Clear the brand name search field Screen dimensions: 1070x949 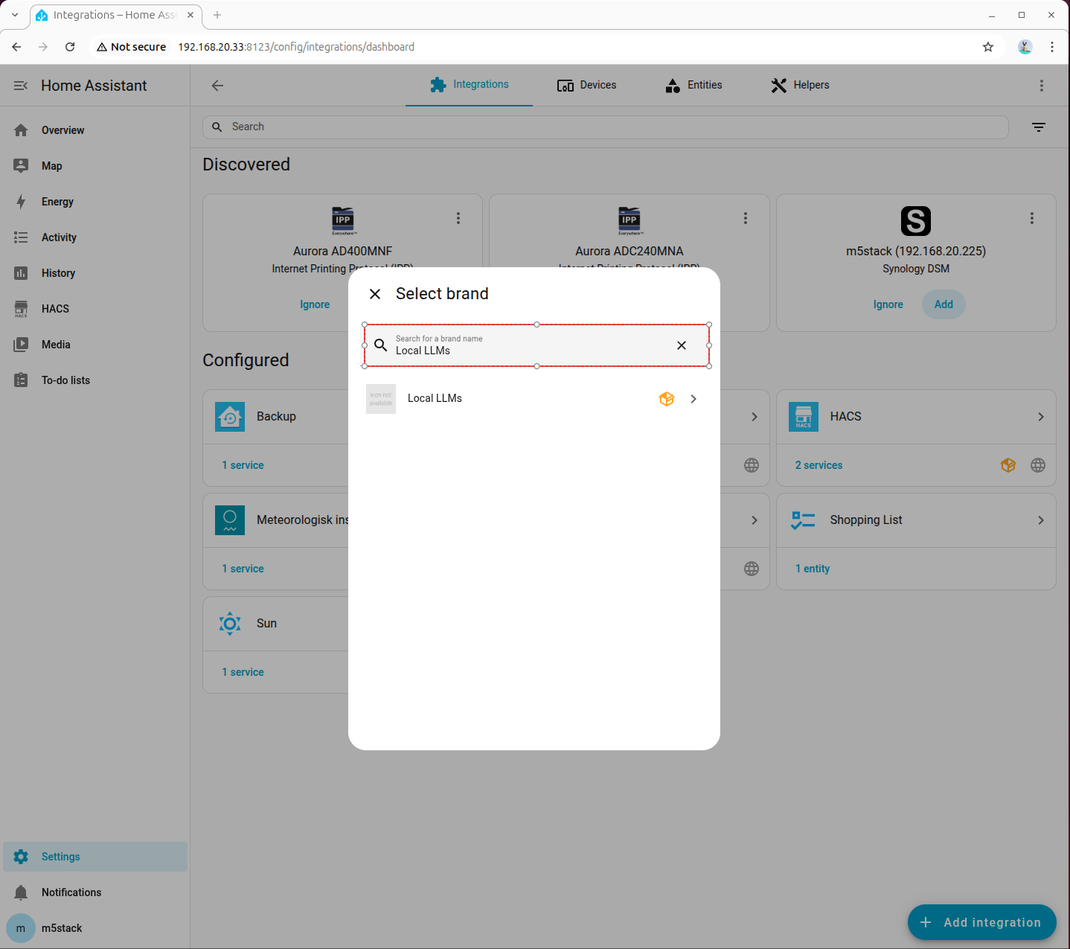pyautogui.click(x=681, y=345)
